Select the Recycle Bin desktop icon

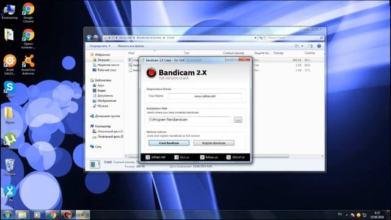[x=10, y=167]
